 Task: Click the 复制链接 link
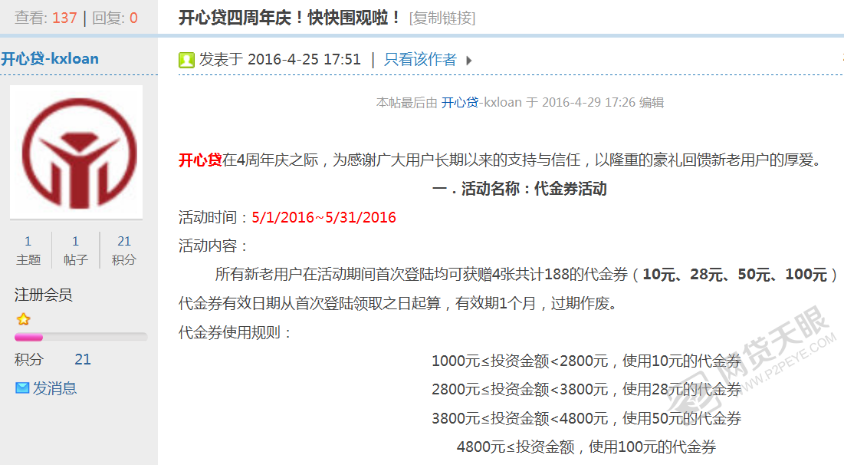click(442, 18)
